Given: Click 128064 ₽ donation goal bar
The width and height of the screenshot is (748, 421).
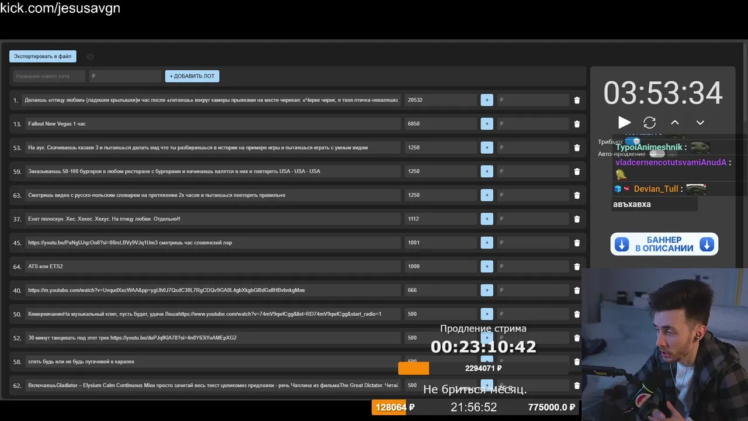Looking at the screenshot, I should (476, 407).
